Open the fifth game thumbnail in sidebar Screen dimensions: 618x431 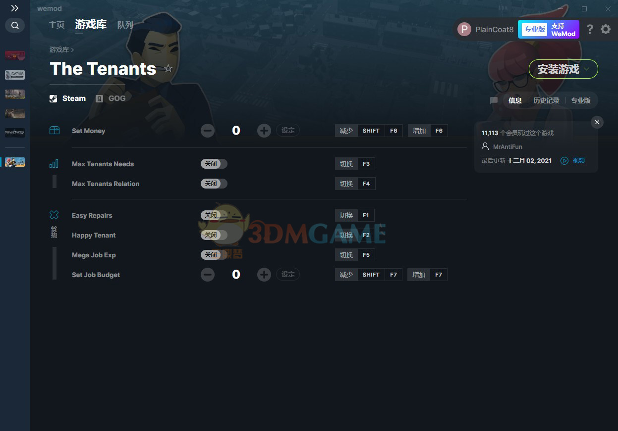pos(15,133)
